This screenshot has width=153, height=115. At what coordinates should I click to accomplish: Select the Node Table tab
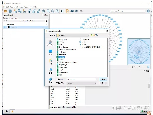tap(54, 107)
